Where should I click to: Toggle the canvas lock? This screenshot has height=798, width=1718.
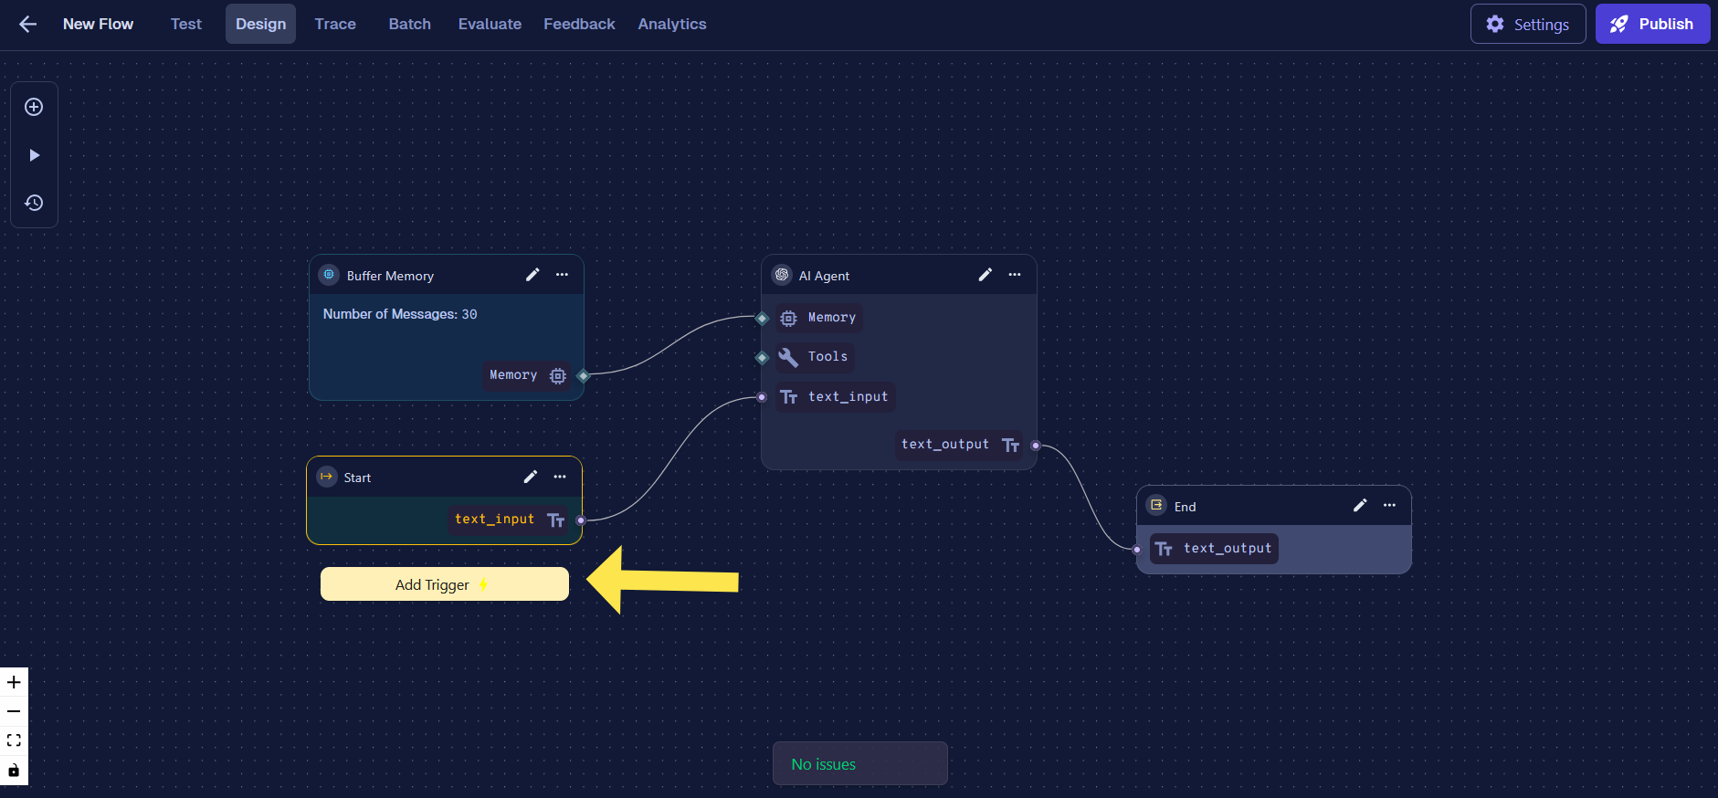pyautogui.click(x=14, y=770)
